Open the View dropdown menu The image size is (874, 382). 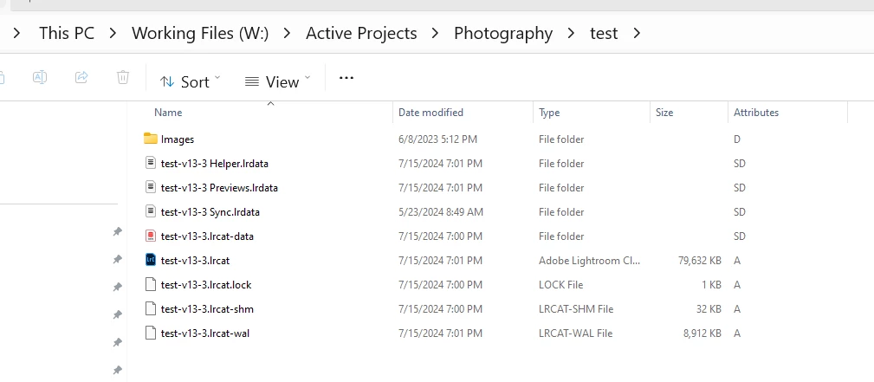click(x=277, y=81)
